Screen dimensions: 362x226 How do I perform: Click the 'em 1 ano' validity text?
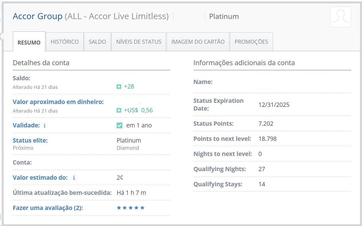point(139,125)
